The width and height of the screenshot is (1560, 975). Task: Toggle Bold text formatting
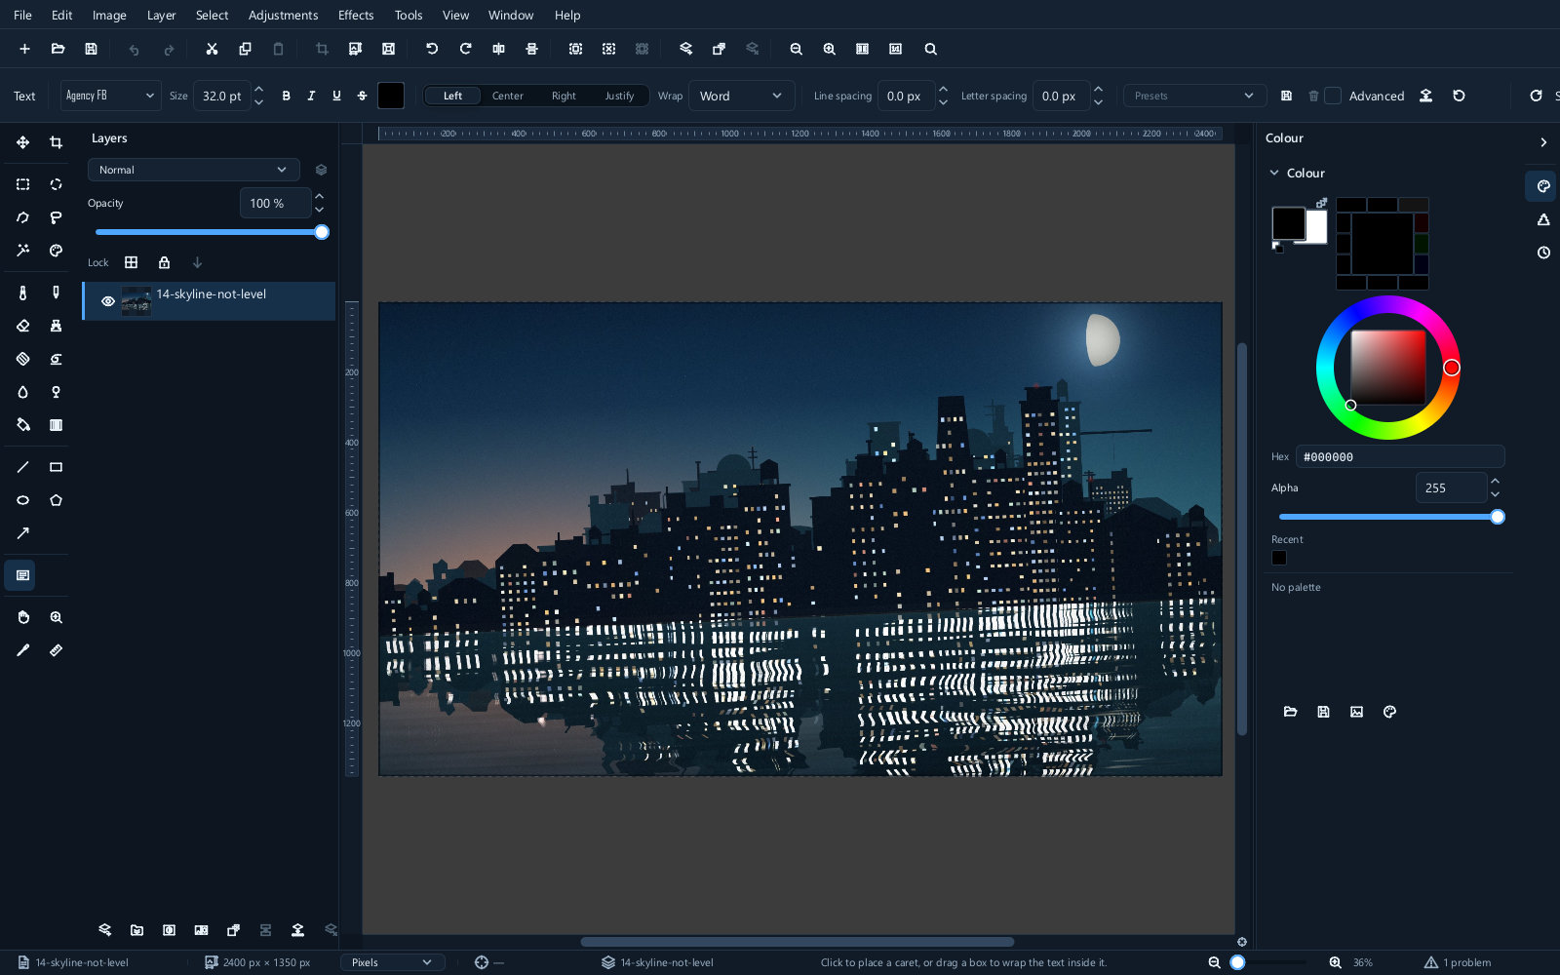point(286,96)
